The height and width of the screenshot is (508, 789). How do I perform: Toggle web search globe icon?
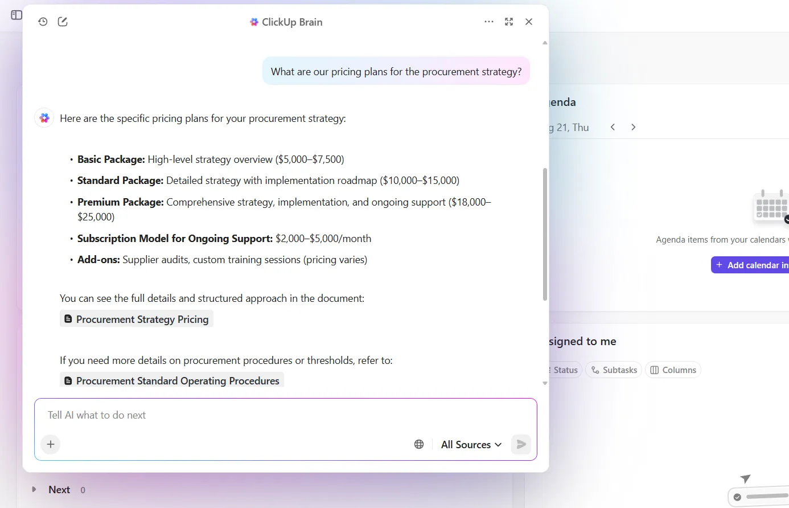coord(419,444)
